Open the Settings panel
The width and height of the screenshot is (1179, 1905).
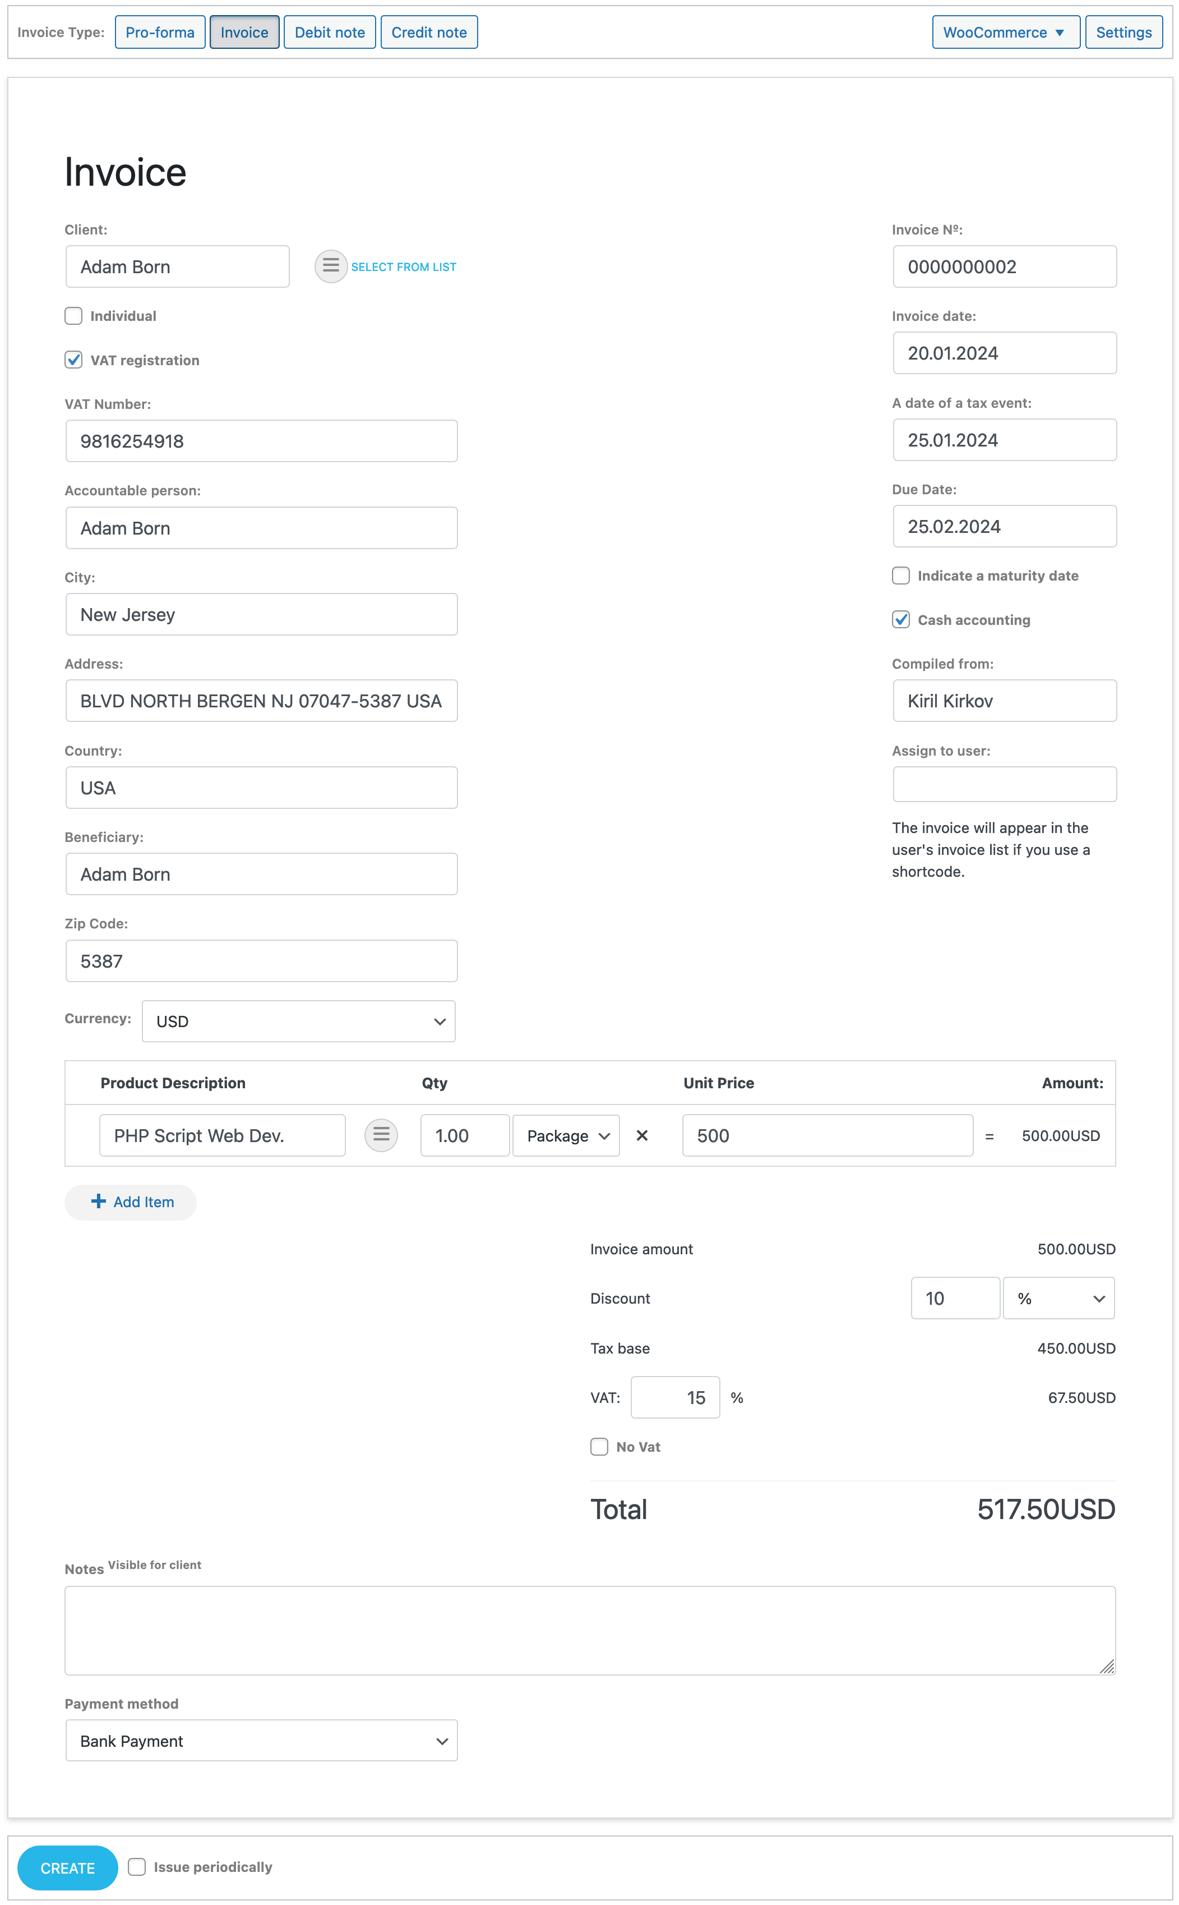pyautogui.click(x=1123, y=32)
